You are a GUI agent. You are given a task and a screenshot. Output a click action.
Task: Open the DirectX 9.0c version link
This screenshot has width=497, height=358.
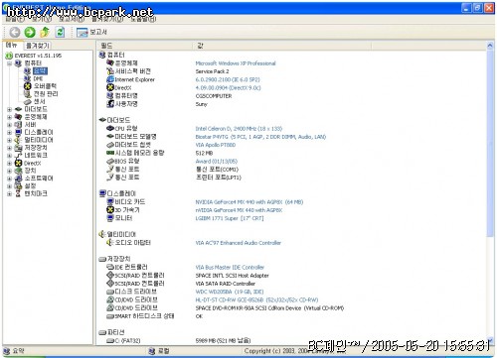tap(228, 88)
